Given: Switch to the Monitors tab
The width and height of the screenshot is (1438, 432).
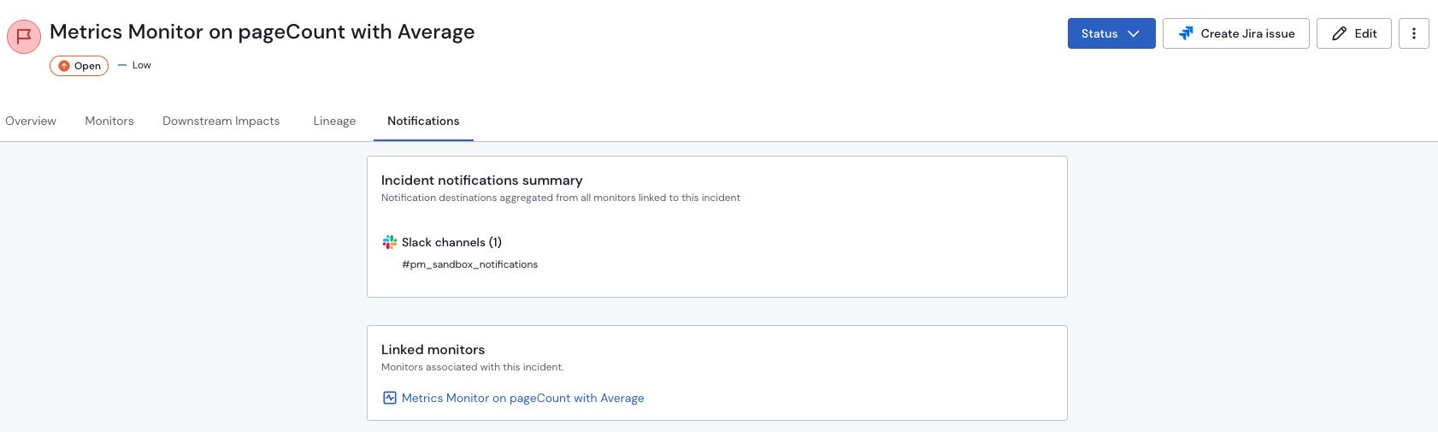Looking at the screenshot, I should pyautogui.click(x=109, y=121).
